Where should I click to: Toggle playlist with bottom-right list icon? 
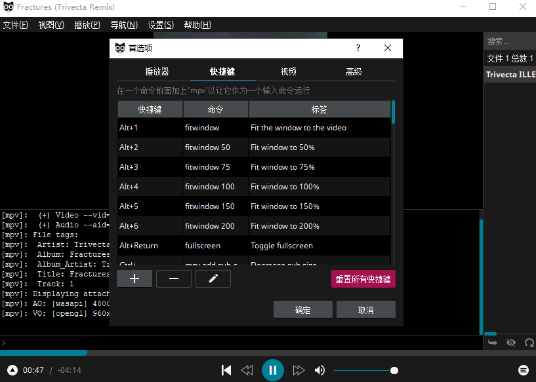[523, 370]
